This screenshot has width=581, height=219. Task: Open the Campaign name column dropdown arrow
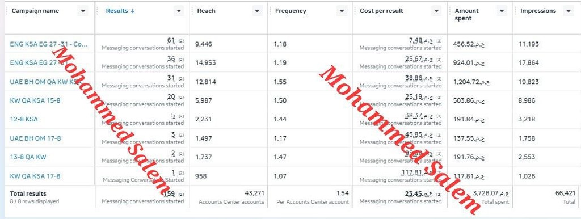pos(83,11)
